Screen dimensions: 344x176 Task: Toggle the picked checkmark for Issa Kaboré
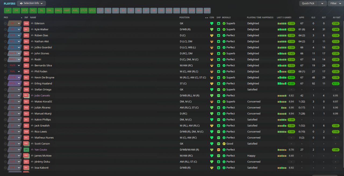[5, 168]
